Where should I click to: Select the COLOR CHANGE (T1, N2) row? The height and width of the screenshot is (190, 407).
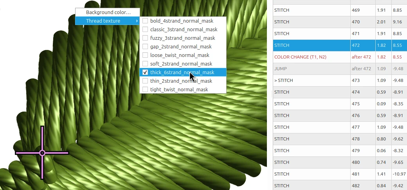(x=340, y=57)
